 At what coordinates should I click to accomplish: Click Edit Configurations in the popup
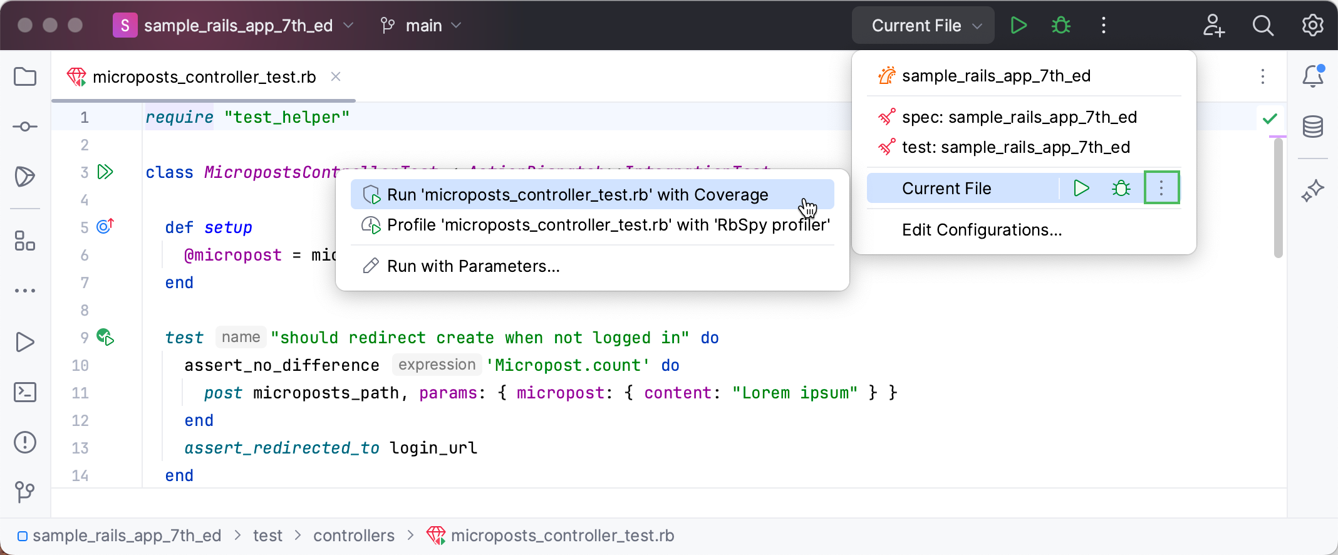pyautogui.click(x=982, y=230)
